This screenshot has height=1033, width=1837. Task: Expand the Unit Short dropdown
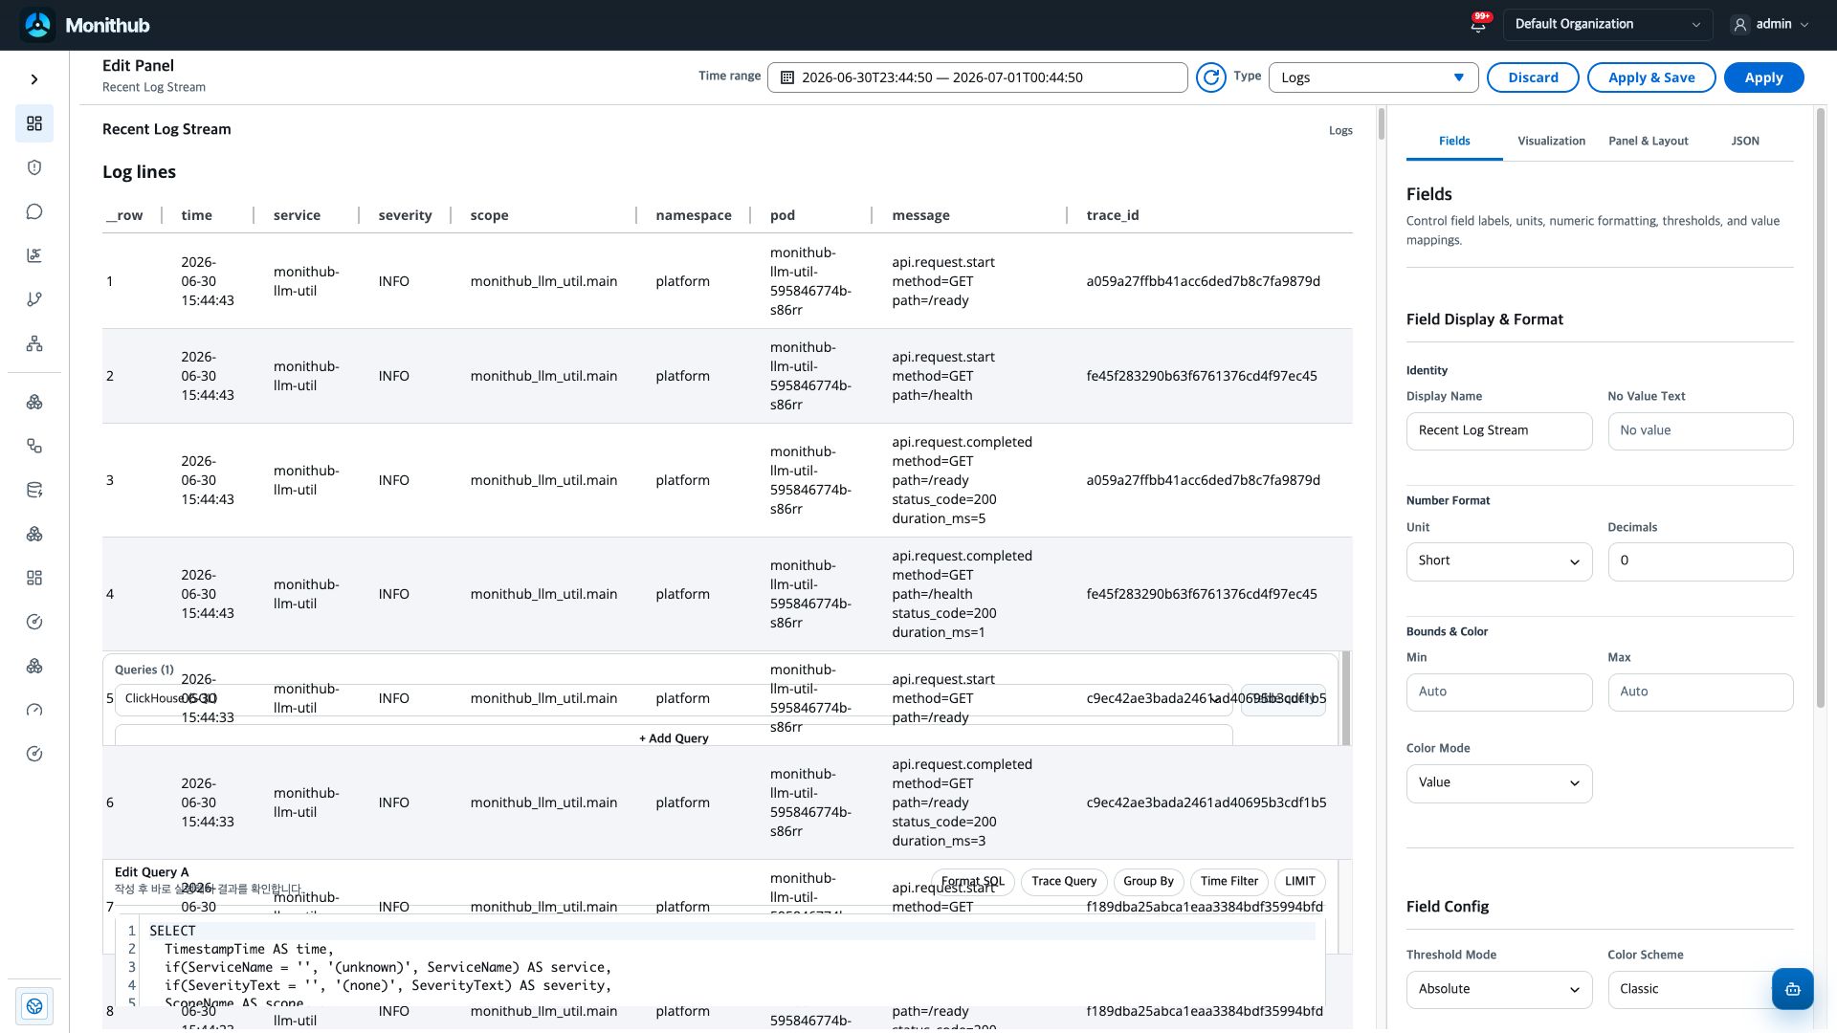point(1498,561)
